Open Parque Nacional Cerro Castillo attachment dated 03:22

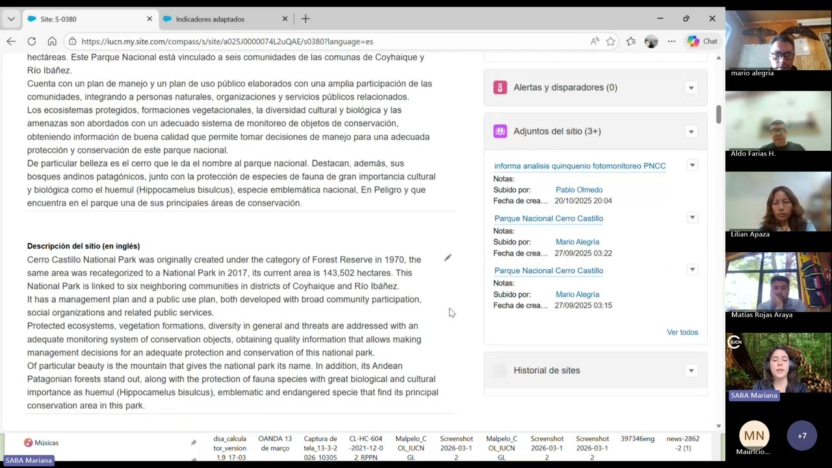pyautogui.click(x=549, y=218)
